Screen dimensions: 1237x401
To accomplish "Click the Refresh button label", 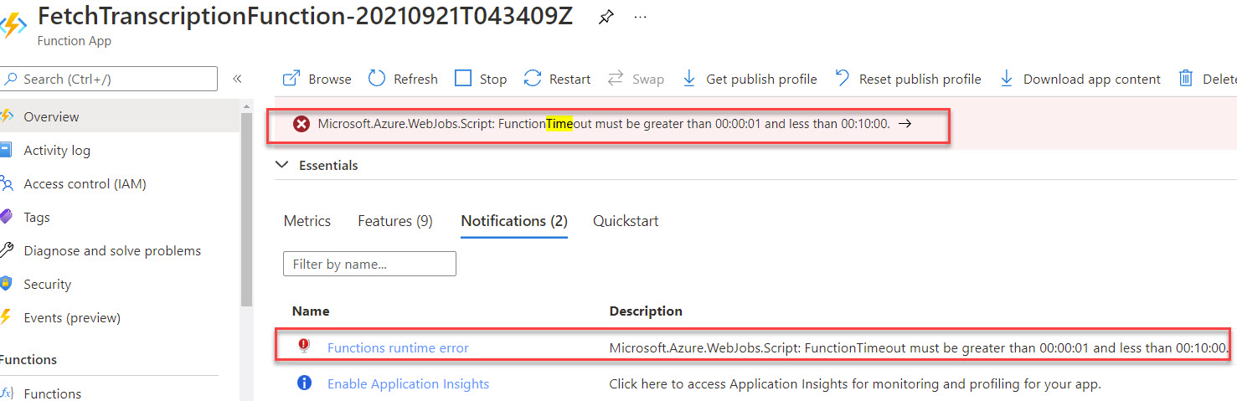I will [x=415, y=79].
